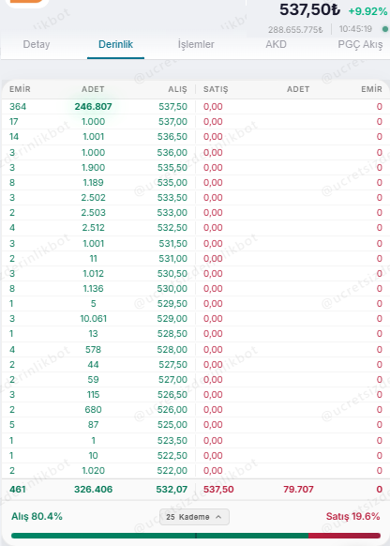Click the right ADET column header
390x546 pixels.
point(298,89)
